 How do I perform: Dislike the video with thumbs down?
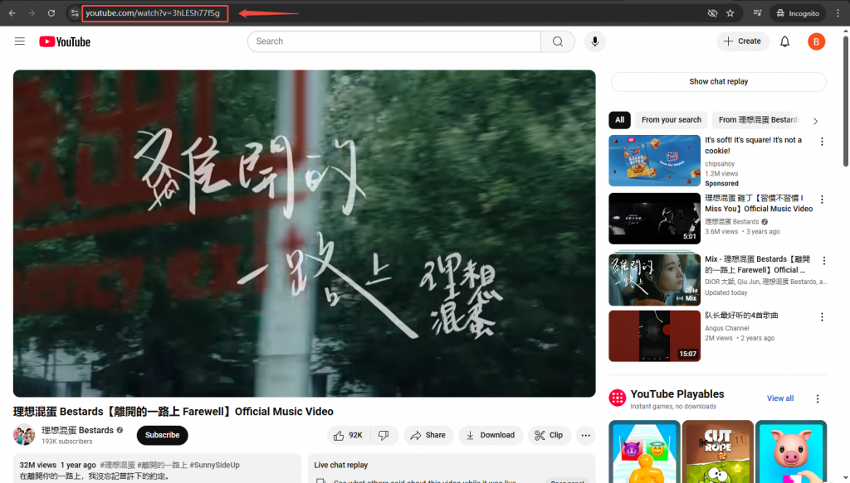click(x=383, y=435)
